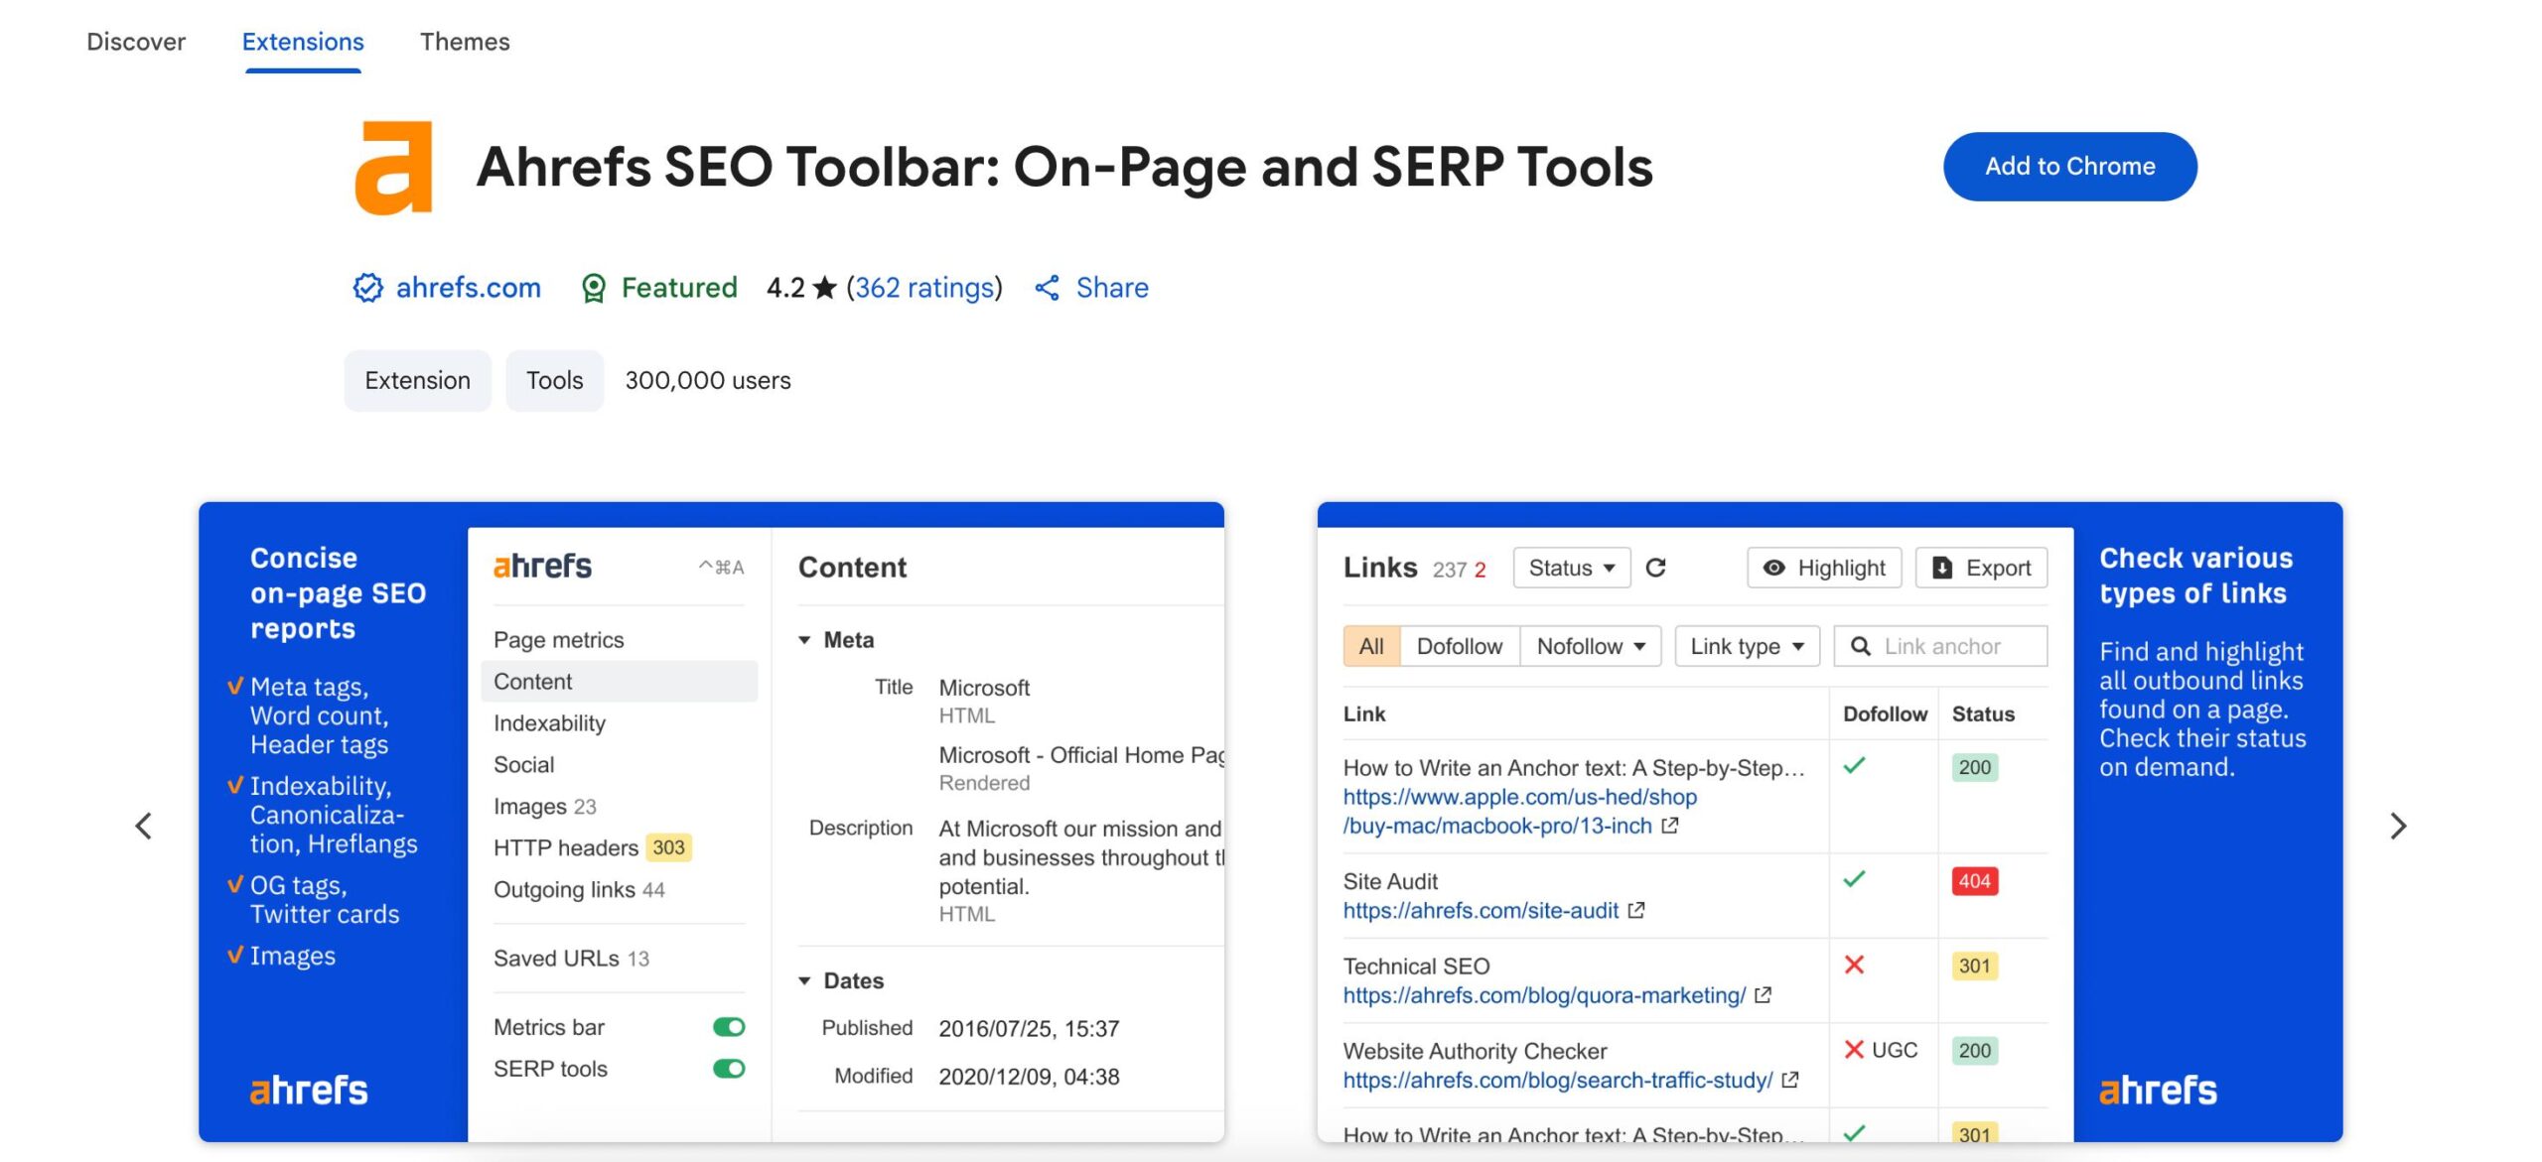This screenshot has height=1162, width=2542.
Task: Click the external link icon after quora-marketing URL
Action: (x=1763, y=994)
